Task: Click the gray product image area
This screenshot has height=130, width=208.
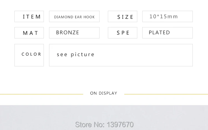Action: pos(104,118)
